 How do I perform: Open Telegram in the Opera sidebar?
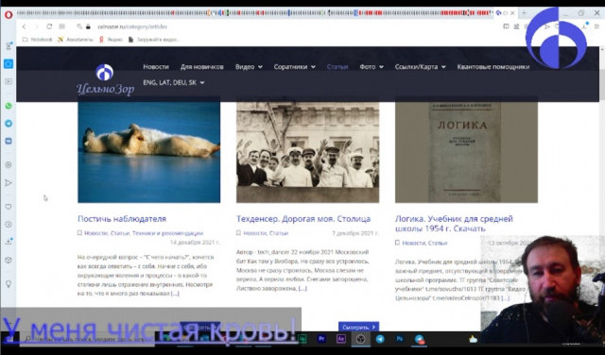coord(9,124)
